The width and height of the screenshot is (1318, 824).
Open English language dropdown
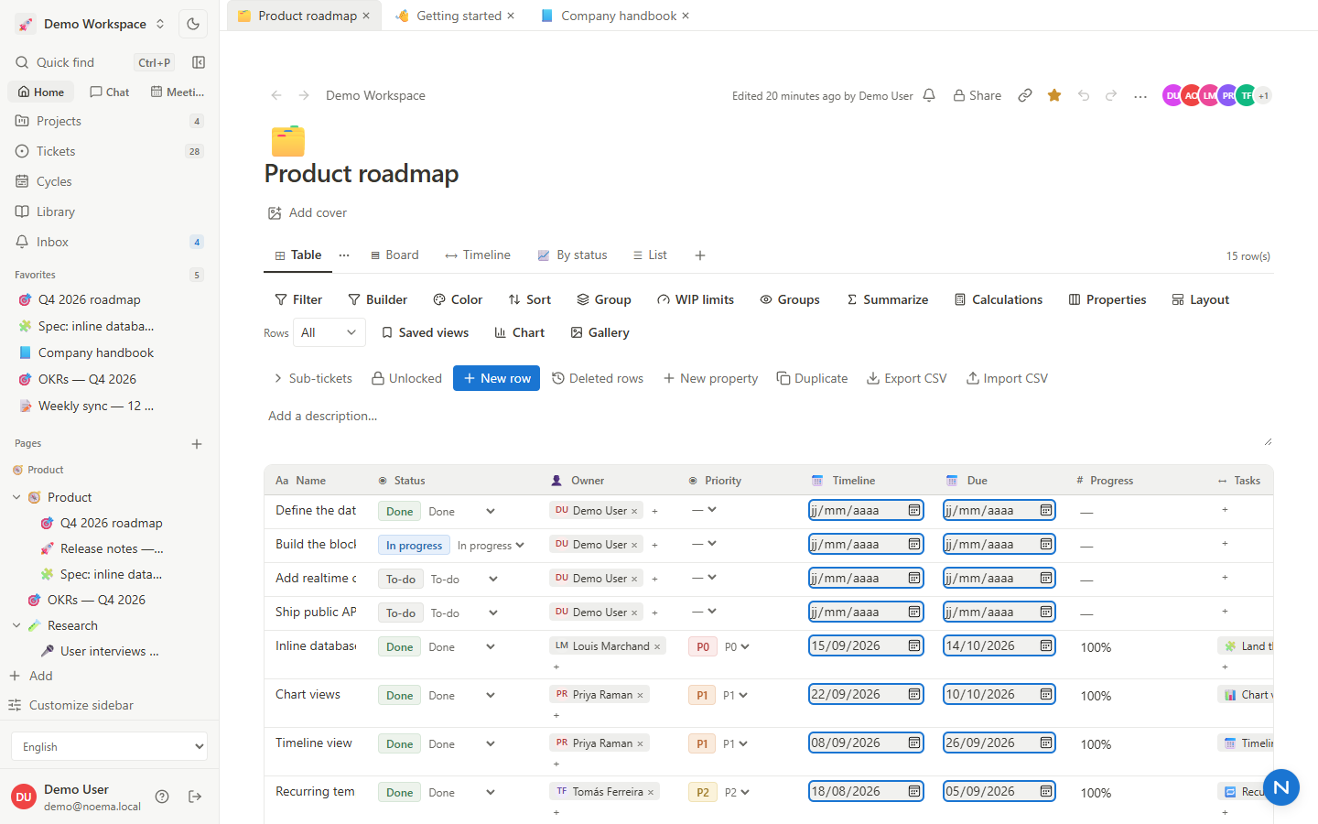click(x=109, y=746)
